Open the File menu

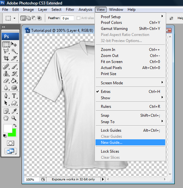pyautogui.click(x=5, y=10)
